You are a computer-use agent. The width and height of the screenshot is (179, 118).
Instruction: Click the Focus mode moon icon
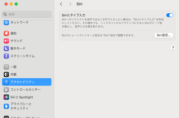pyautogui.click(x=6, y=48)
